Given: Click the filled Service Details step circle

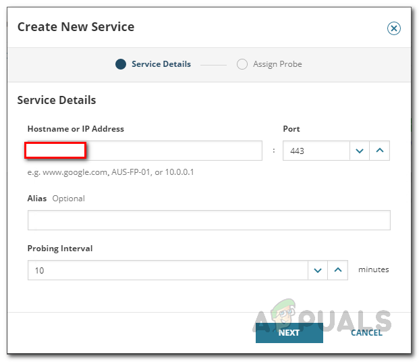Looking at the screenshot, I should click(121, 64).
